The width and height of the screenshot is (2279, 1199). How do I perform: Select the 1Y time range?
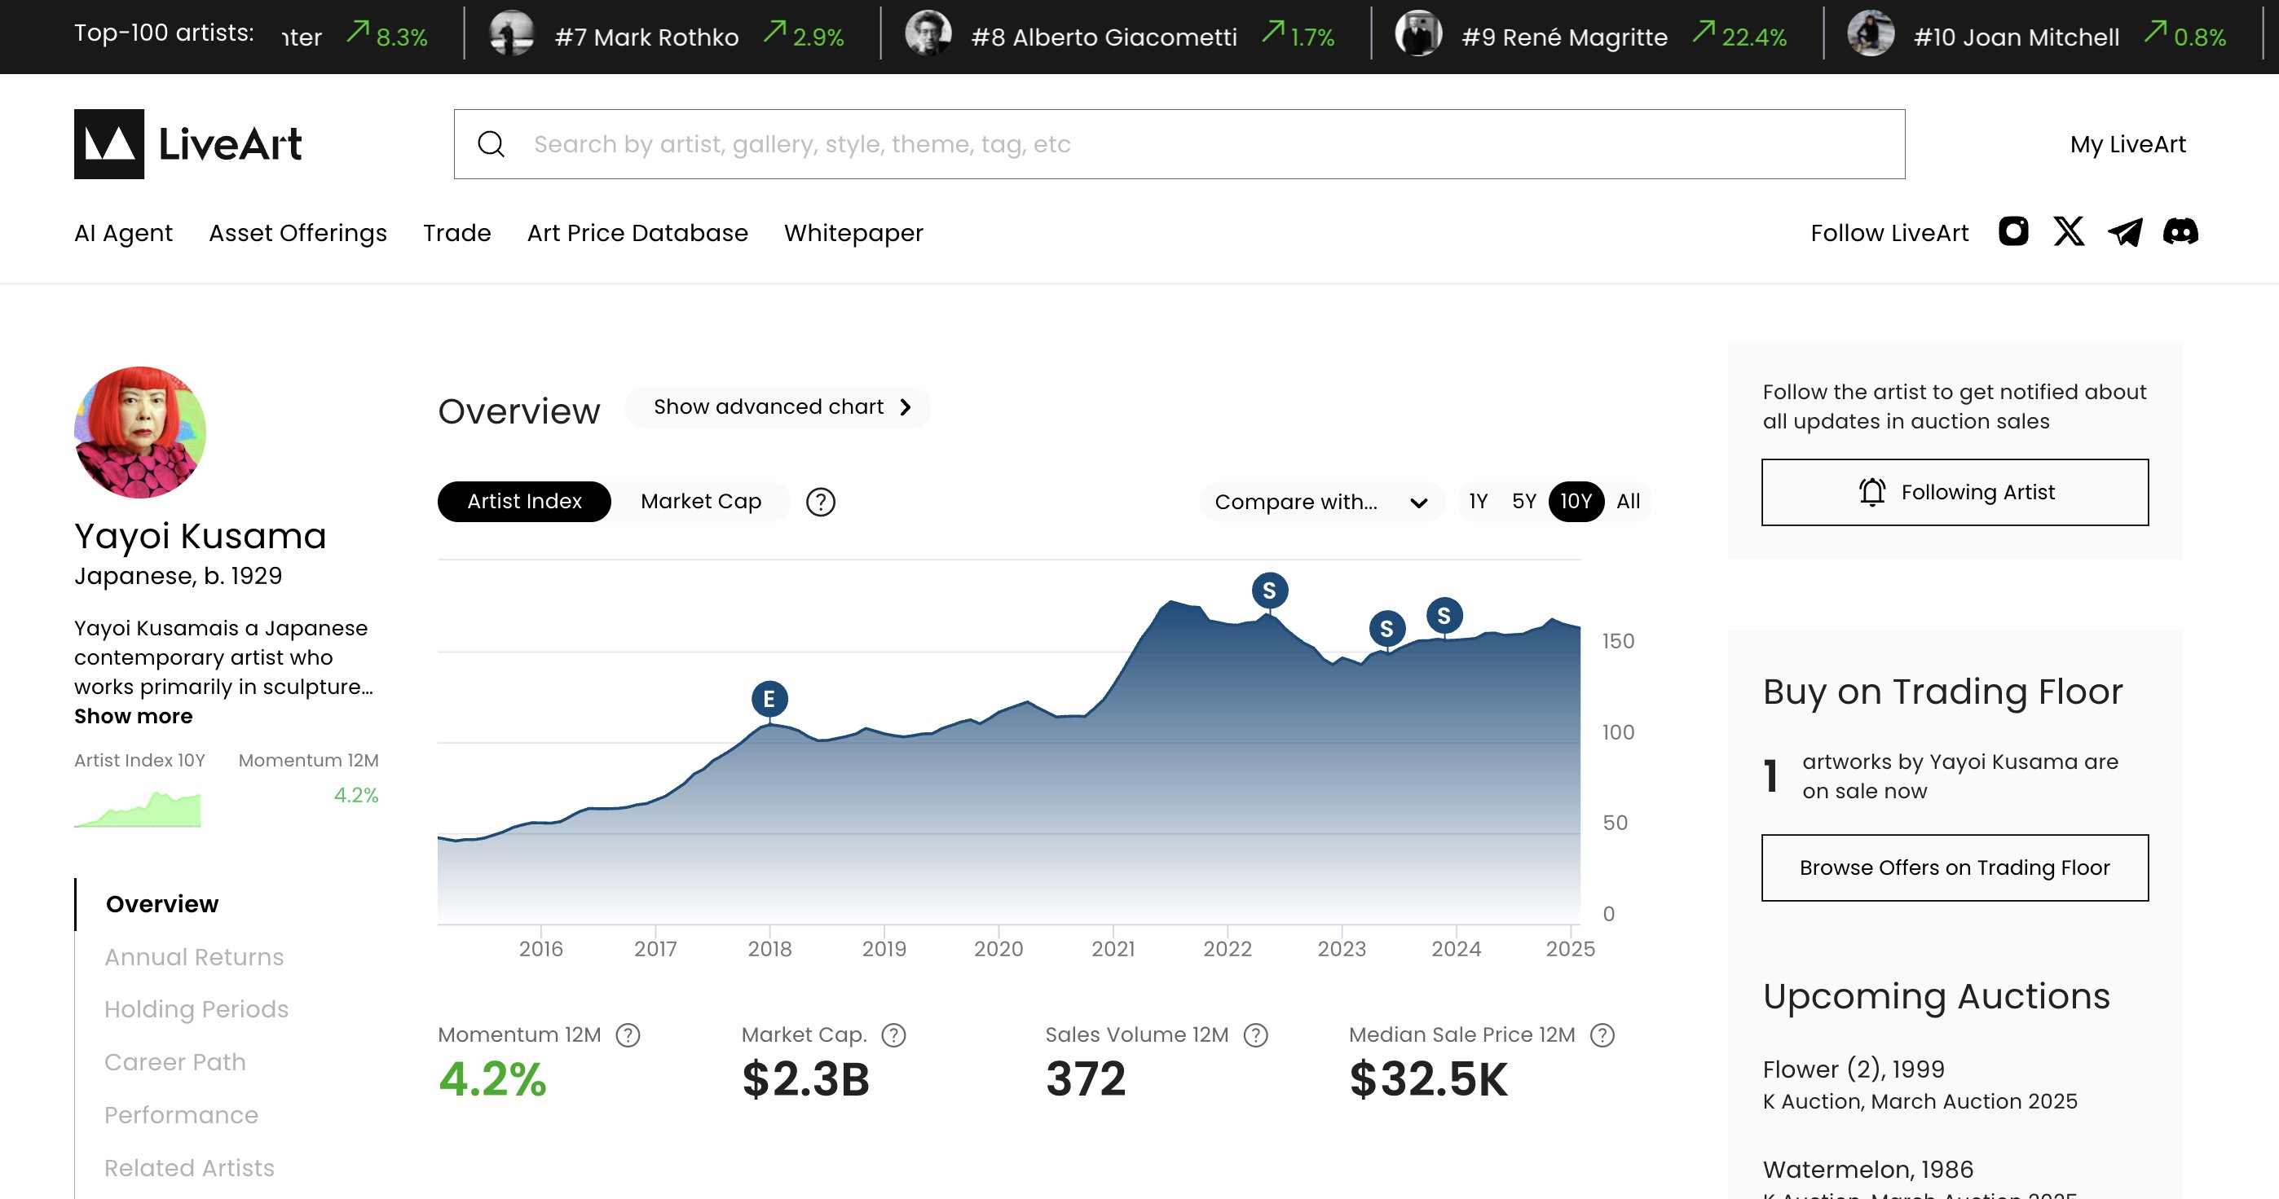point(1479,503)
